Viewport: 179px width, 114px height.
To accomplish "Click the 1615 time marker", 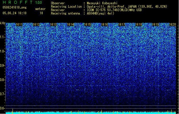I will pyautogui.click(x=87, y=25).
